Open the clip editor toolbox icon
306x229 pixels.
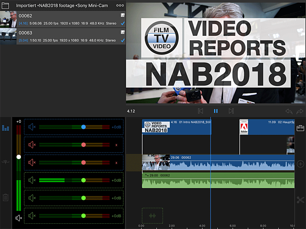pos(300,128)
